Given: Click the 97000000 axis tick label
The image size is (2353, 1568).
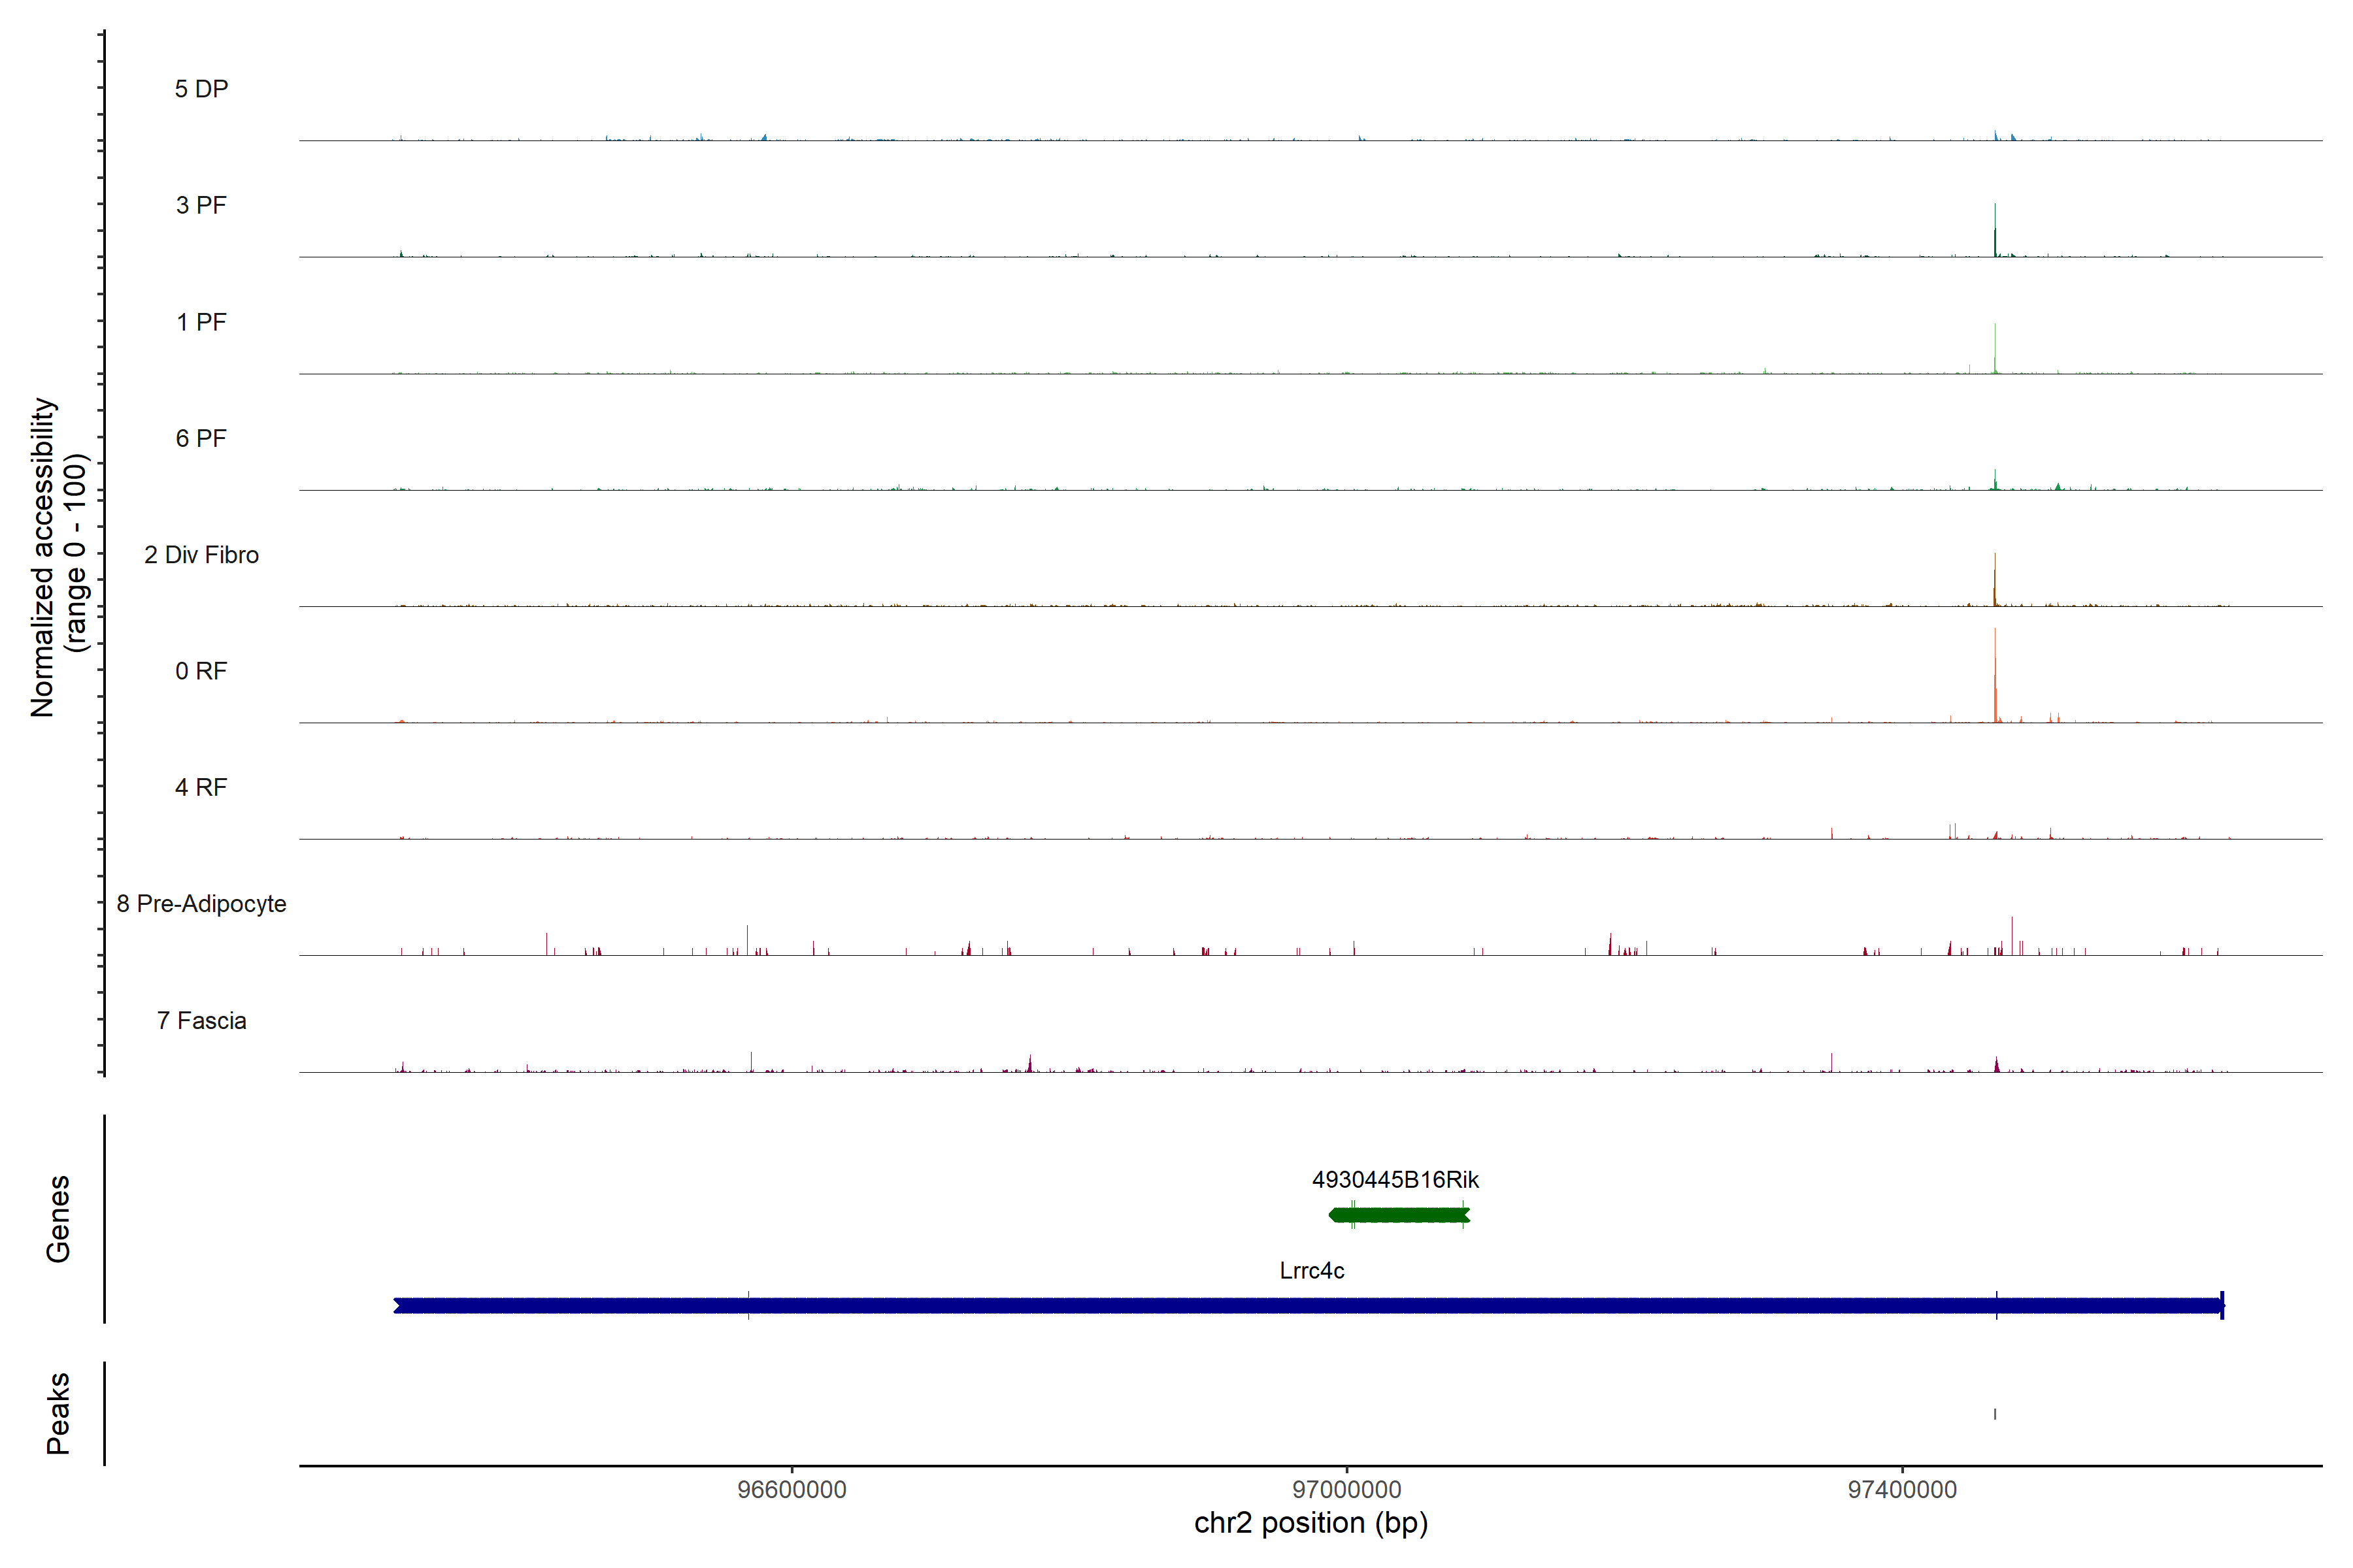Looking at the screenshot, I should pos(1346,1490).
